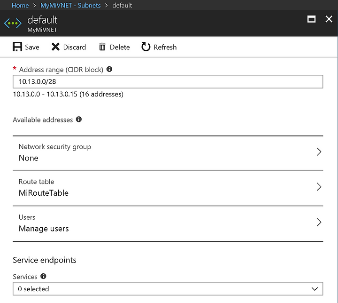Screen dimensions: 338x303
Task: Maximize the default blade panel
Action: click(311, 19)
